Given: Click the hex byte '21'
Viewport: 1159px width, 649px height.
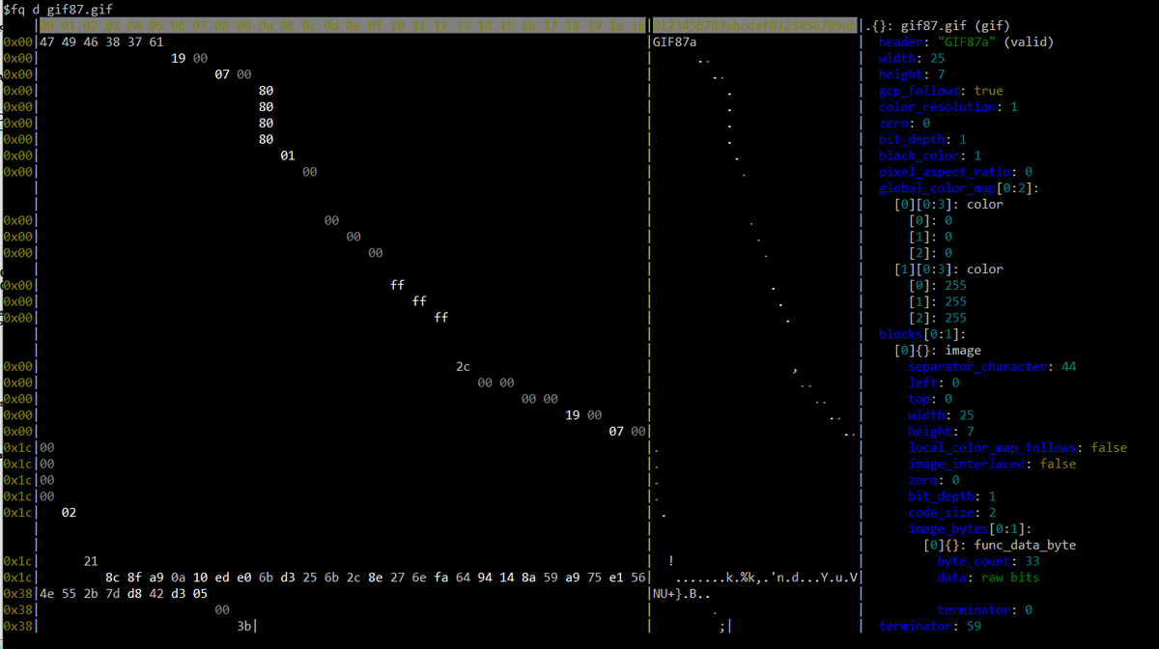Looking at the screenshot, I should point(91,561).
